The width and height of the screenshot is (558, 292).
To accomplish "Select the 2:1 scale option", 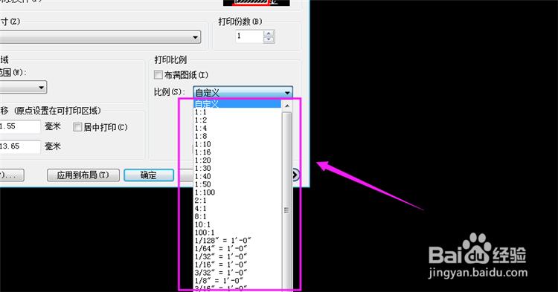I will coord(237,201).
